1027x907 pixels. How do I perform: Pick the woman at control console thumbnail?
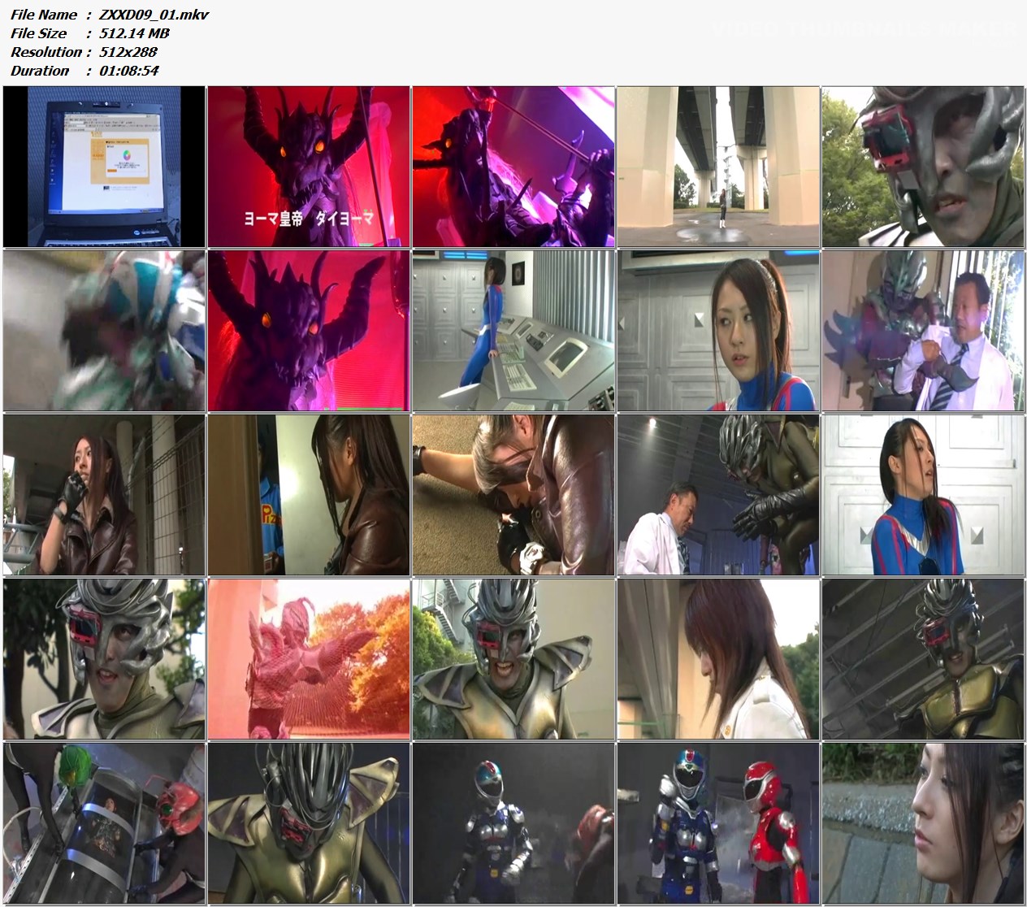pos(513,331)
